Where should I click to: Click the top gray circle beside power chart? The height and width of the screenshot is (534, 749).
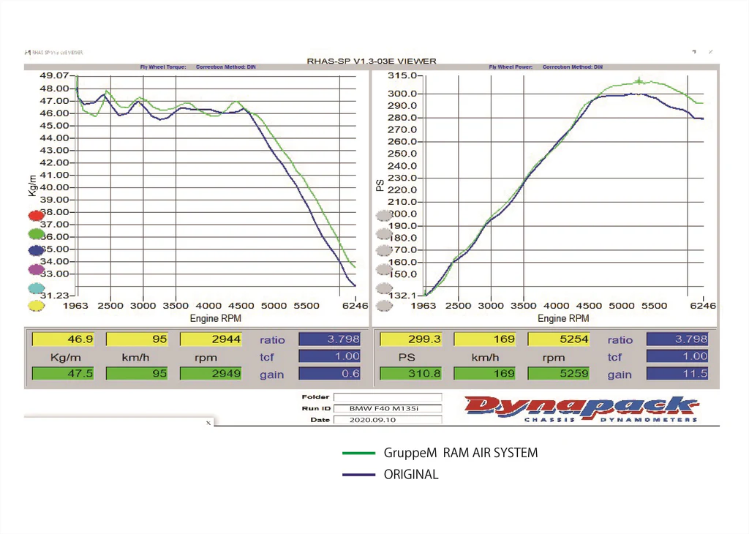tap(384, 216)
